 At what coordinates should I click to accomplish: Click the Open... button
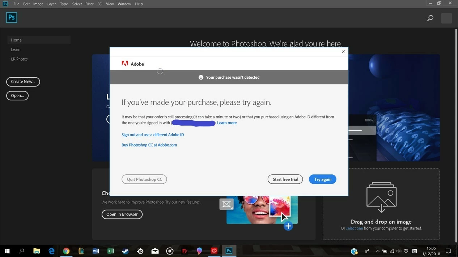pyautogui.click(x=17, y=96)
